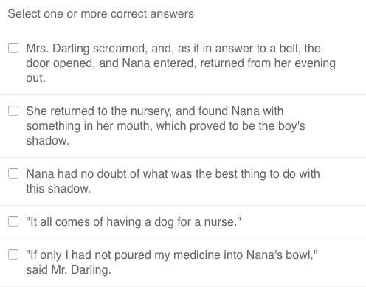Choose the option text 'Nana had no doubt'

(173, 181)
